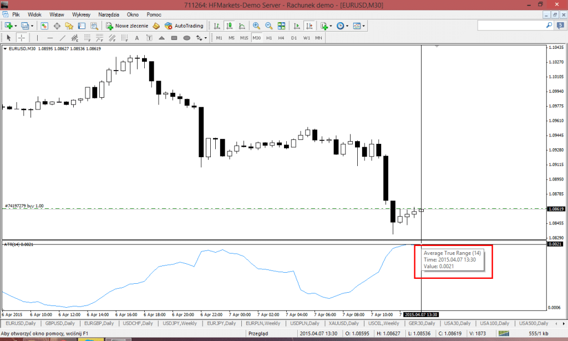
Task: Select the draw vertical line tool
Action: [x=37, y=38]
